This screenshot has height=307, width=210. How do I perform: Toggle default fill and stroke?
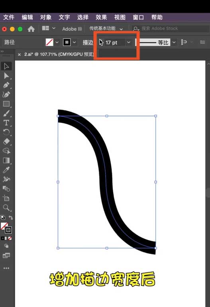click(x=3, y=217)
